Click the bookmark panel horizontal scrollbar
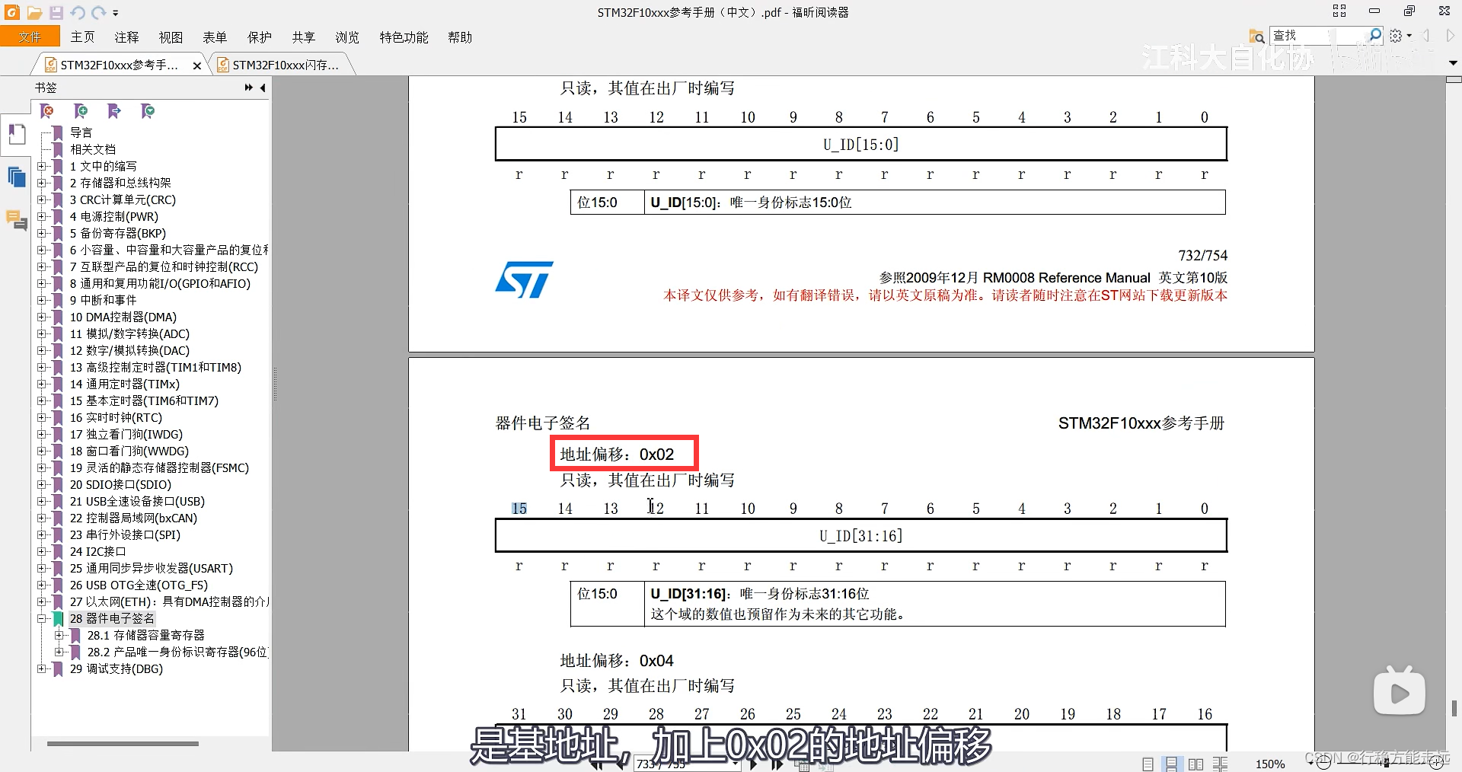 coord(123,743)
